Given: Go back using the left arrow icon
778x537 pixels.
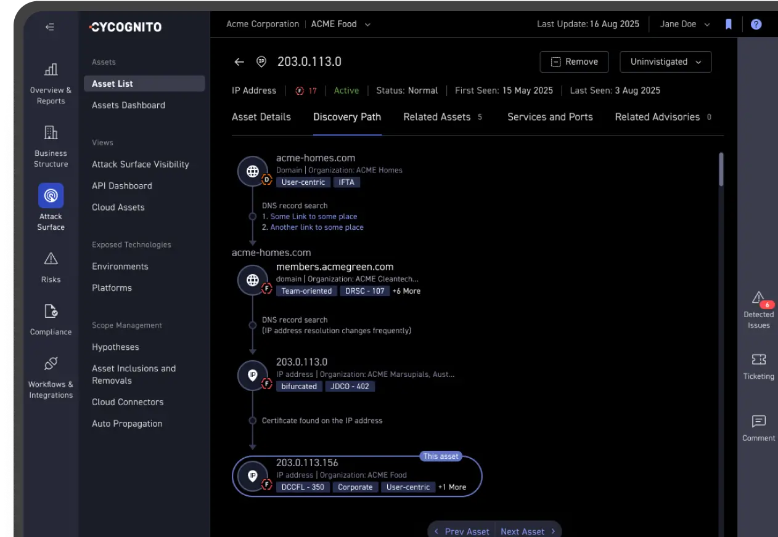Looking at the screenshot, I should point(239,62).
